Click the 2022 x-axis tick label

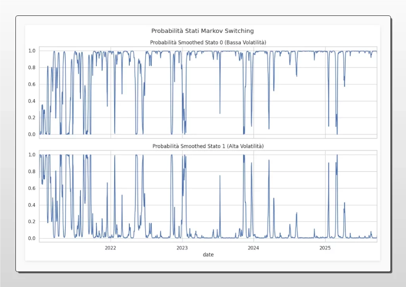tap(110, 248)
